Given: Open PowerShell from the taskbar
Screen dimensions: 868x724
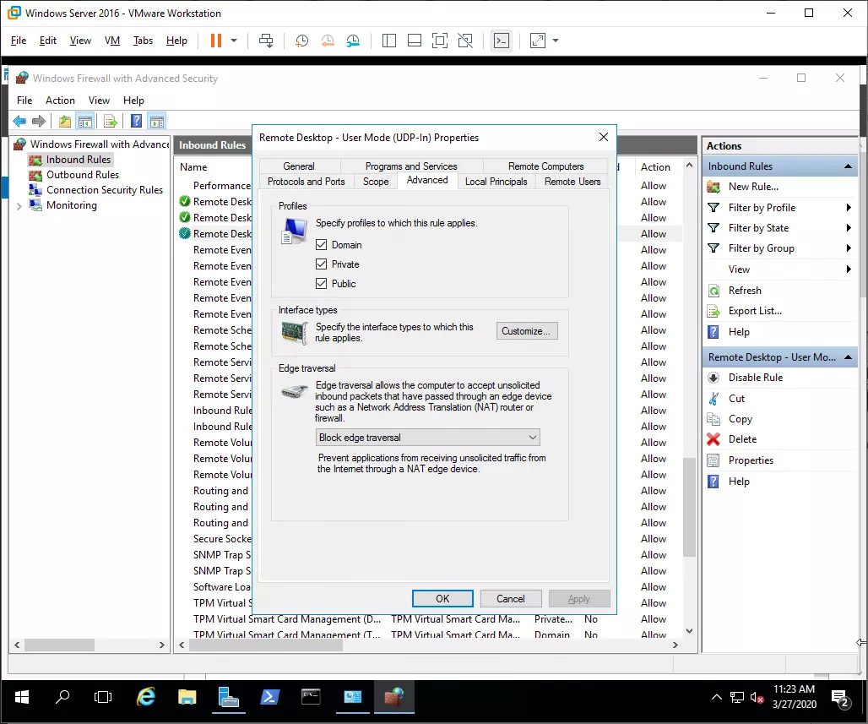Looking at the screenshot, I should click(x=269, y=696).
